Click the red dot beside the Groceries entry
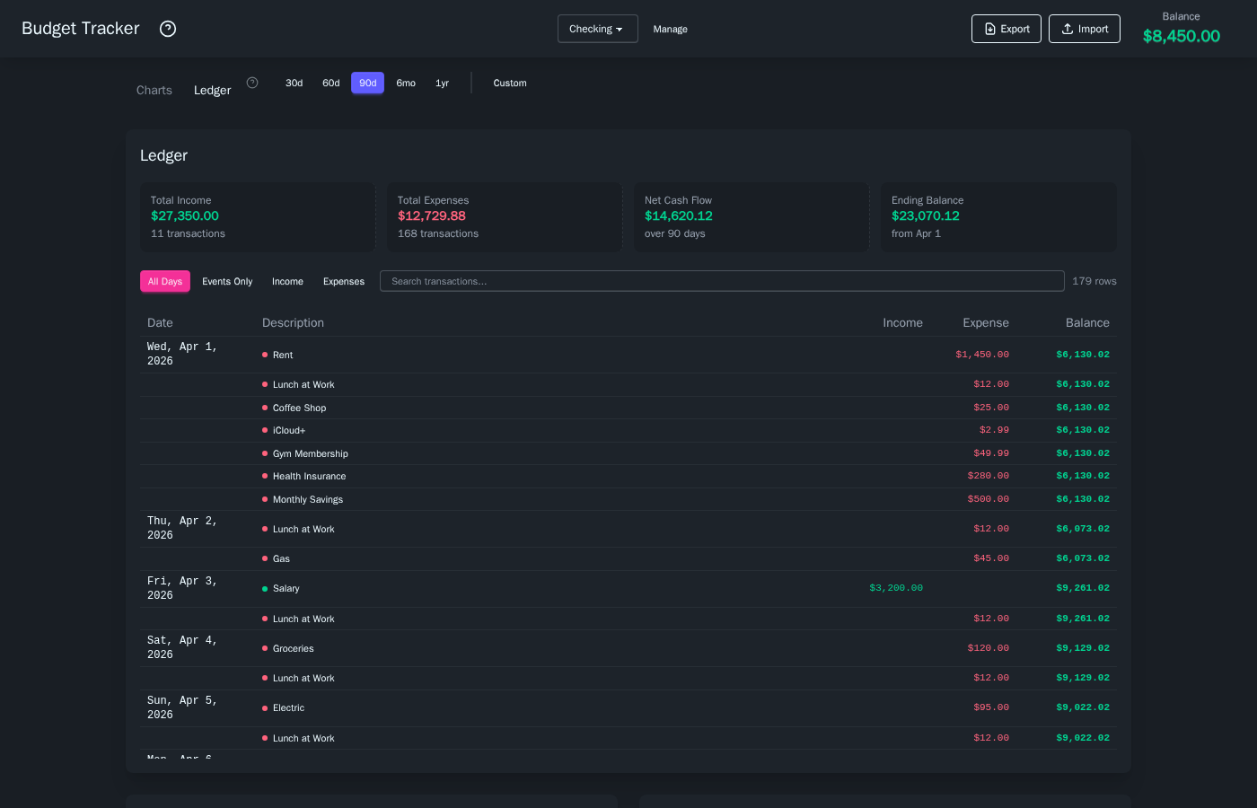Image resolution: width=1257 pixels, height=808 pixels. point(265,648)
